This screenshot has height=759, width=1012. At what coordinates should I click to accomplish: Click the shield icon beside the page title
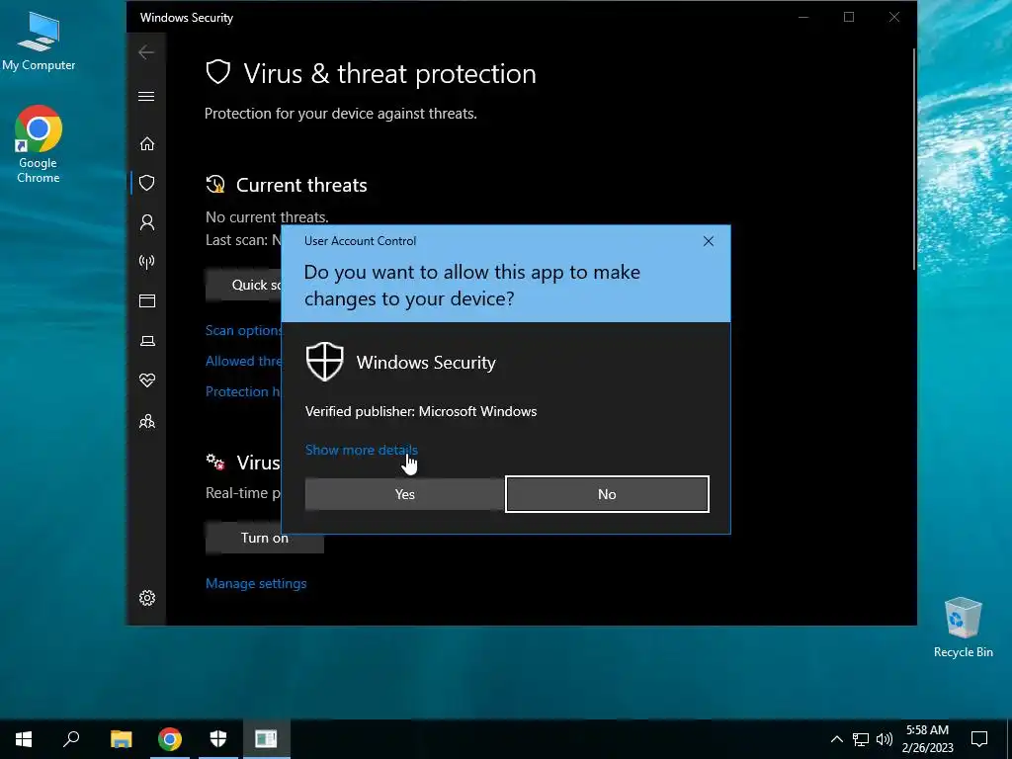218,72
